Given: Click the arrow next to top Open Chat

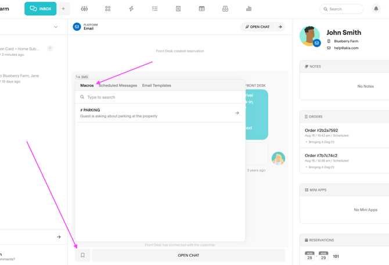Looking at the screenshot, I should pos(280,27).
